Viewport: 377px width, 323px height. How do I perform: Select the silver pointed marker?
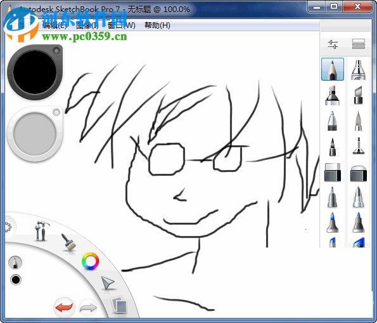[x=358, y=197]
